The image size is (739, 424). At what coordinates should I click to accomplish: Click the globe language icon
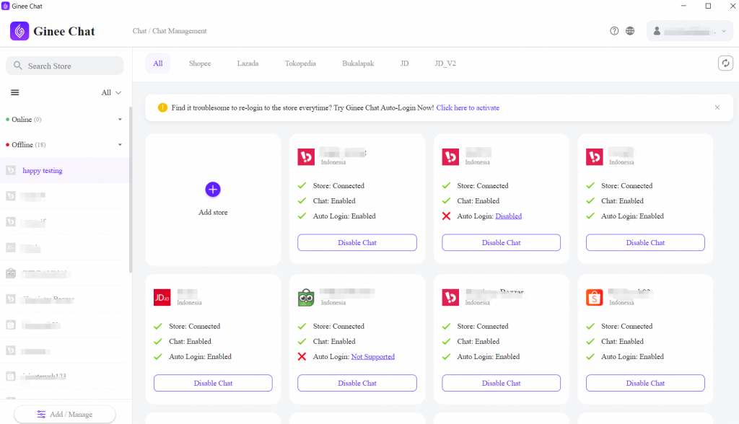pyautogui.click(x=630, y=31)
